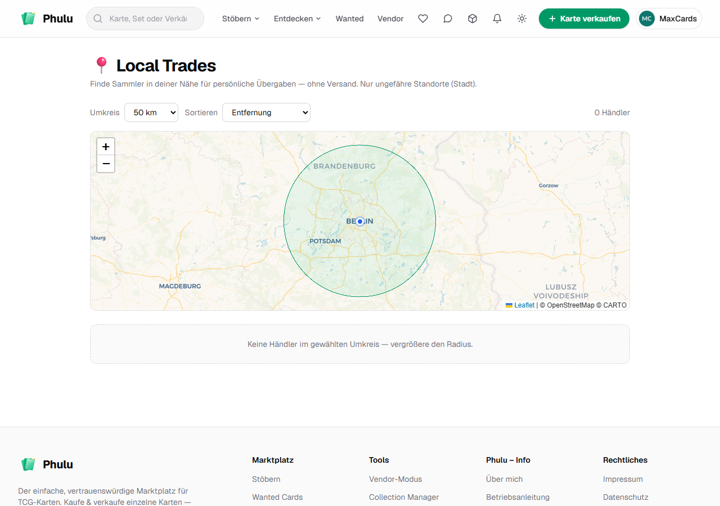Click the Brandenburg label on the map
The width and height of the screenshot is (720, 506).
(344, 166)
